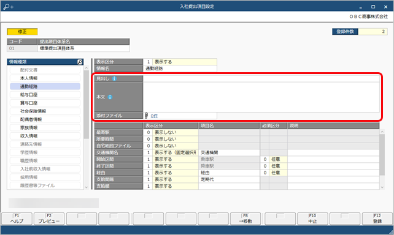Select 賞与口座 list item

(45, 103)
